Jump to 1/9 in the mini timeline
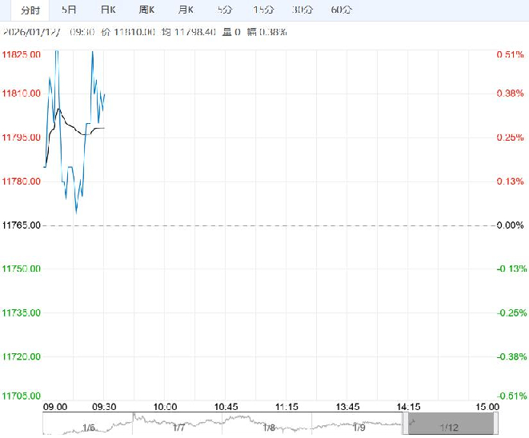529x438 pixels. (358, 428)
